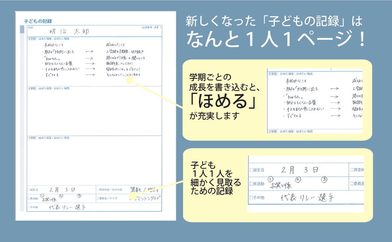Click the 2月 3日 birthday on the full-page form
Screen dimensions: 392x242
pos(62,190)
